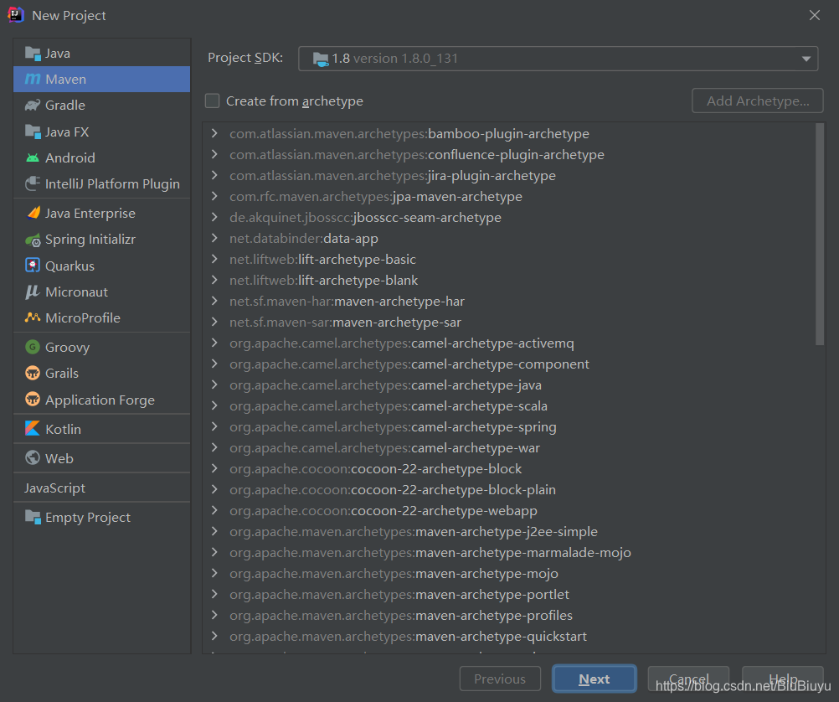Pick the Kotlin logo icon
Viewport: 839px width, 702px height.
[x=33, y=429]
